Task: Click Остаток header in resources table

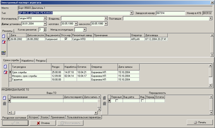Action: [84, 67]
